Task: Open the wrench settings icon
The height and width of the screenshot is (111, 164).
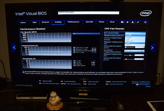Action: tap(138, 22)
